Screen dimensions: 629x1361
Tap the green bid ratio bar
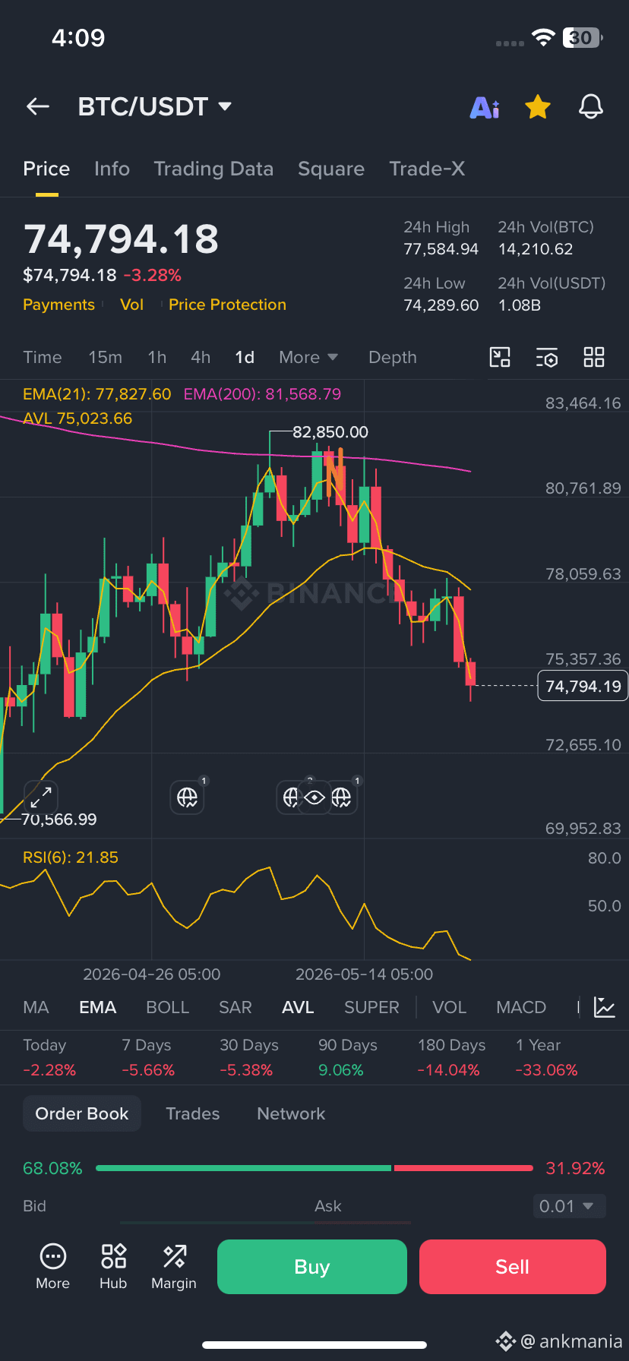click(243, 1168)
